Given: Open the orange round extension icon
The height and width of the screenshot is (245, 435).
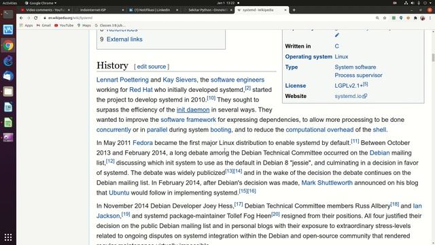Looking at the screenshot, I should pos(408,18).
